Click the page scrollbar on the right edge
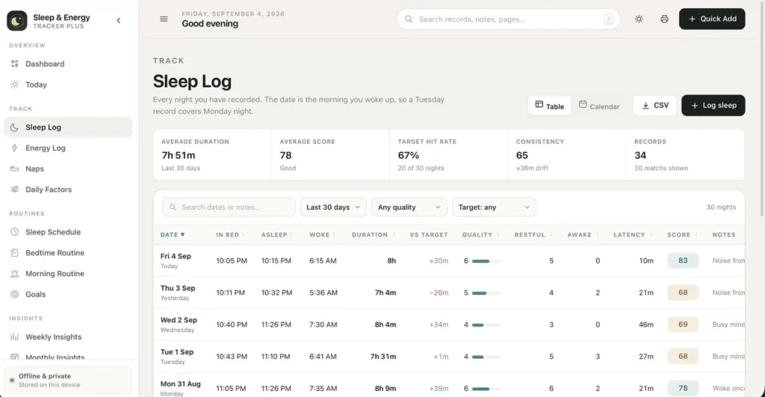The width and height of the screenshot is (765, 397). tap(762, 109)
